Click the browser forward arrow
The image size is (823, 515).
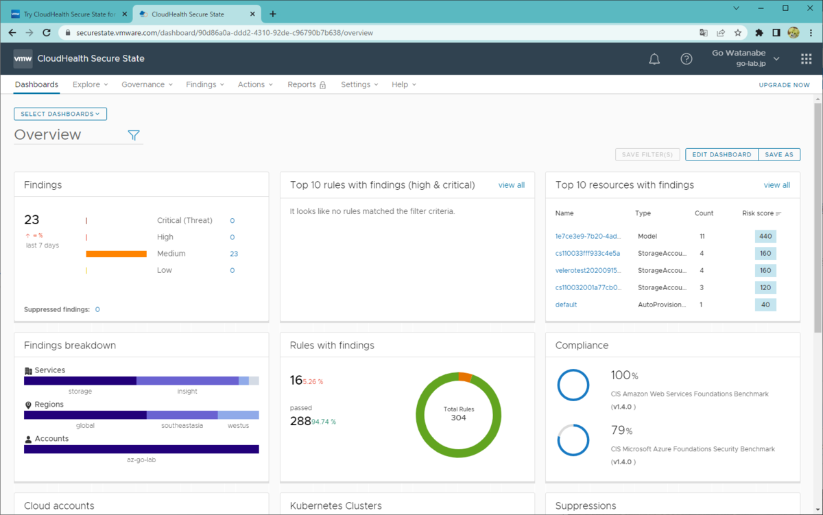(29, 32)
